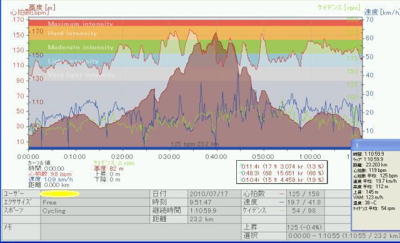Click the cursor value '距離: 0.000 km'
The height and width of the screenshot is (243, 400).
tap(49, 185)
